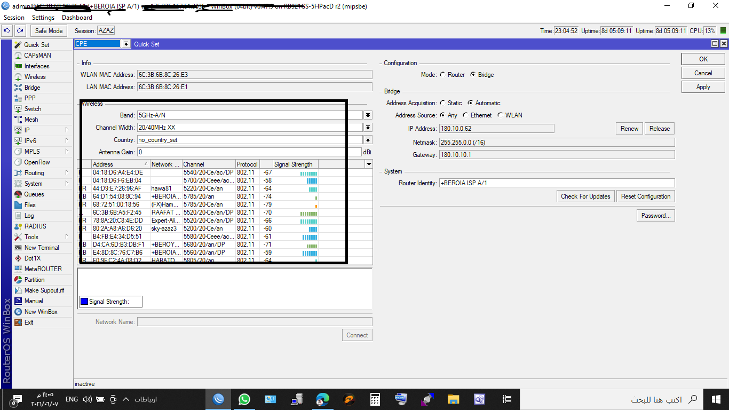The height and width of the screenshot is (410, 729).
Task: Choose Automatic address acquisition
Action: point(470,103)
